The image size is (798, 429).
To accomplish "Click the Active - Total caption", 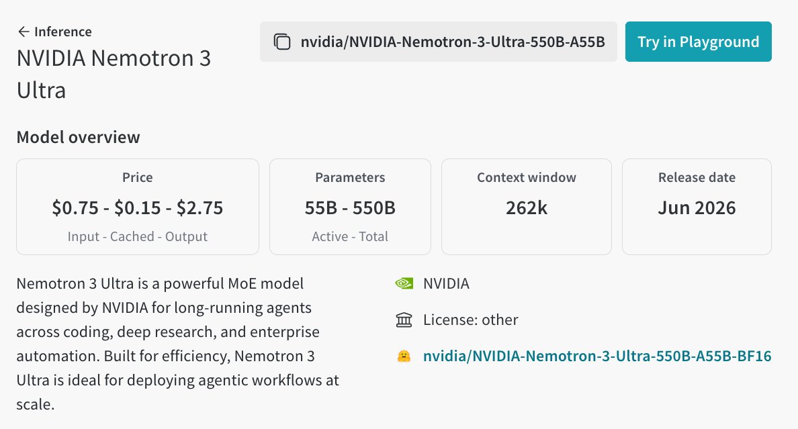I will pyautogui.click(x=350, y=236).
